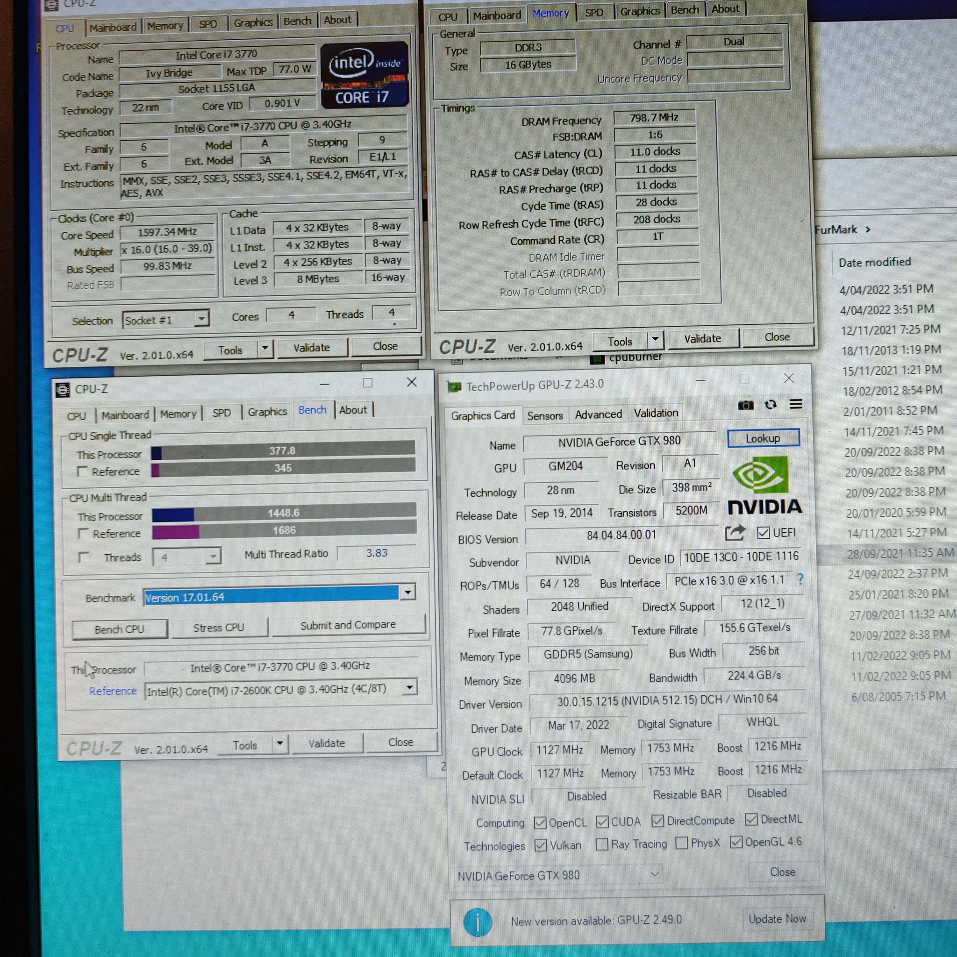Toggle the PhysX checkbox
This screenshot has width=957, height=957.
[x=682, y=843]
